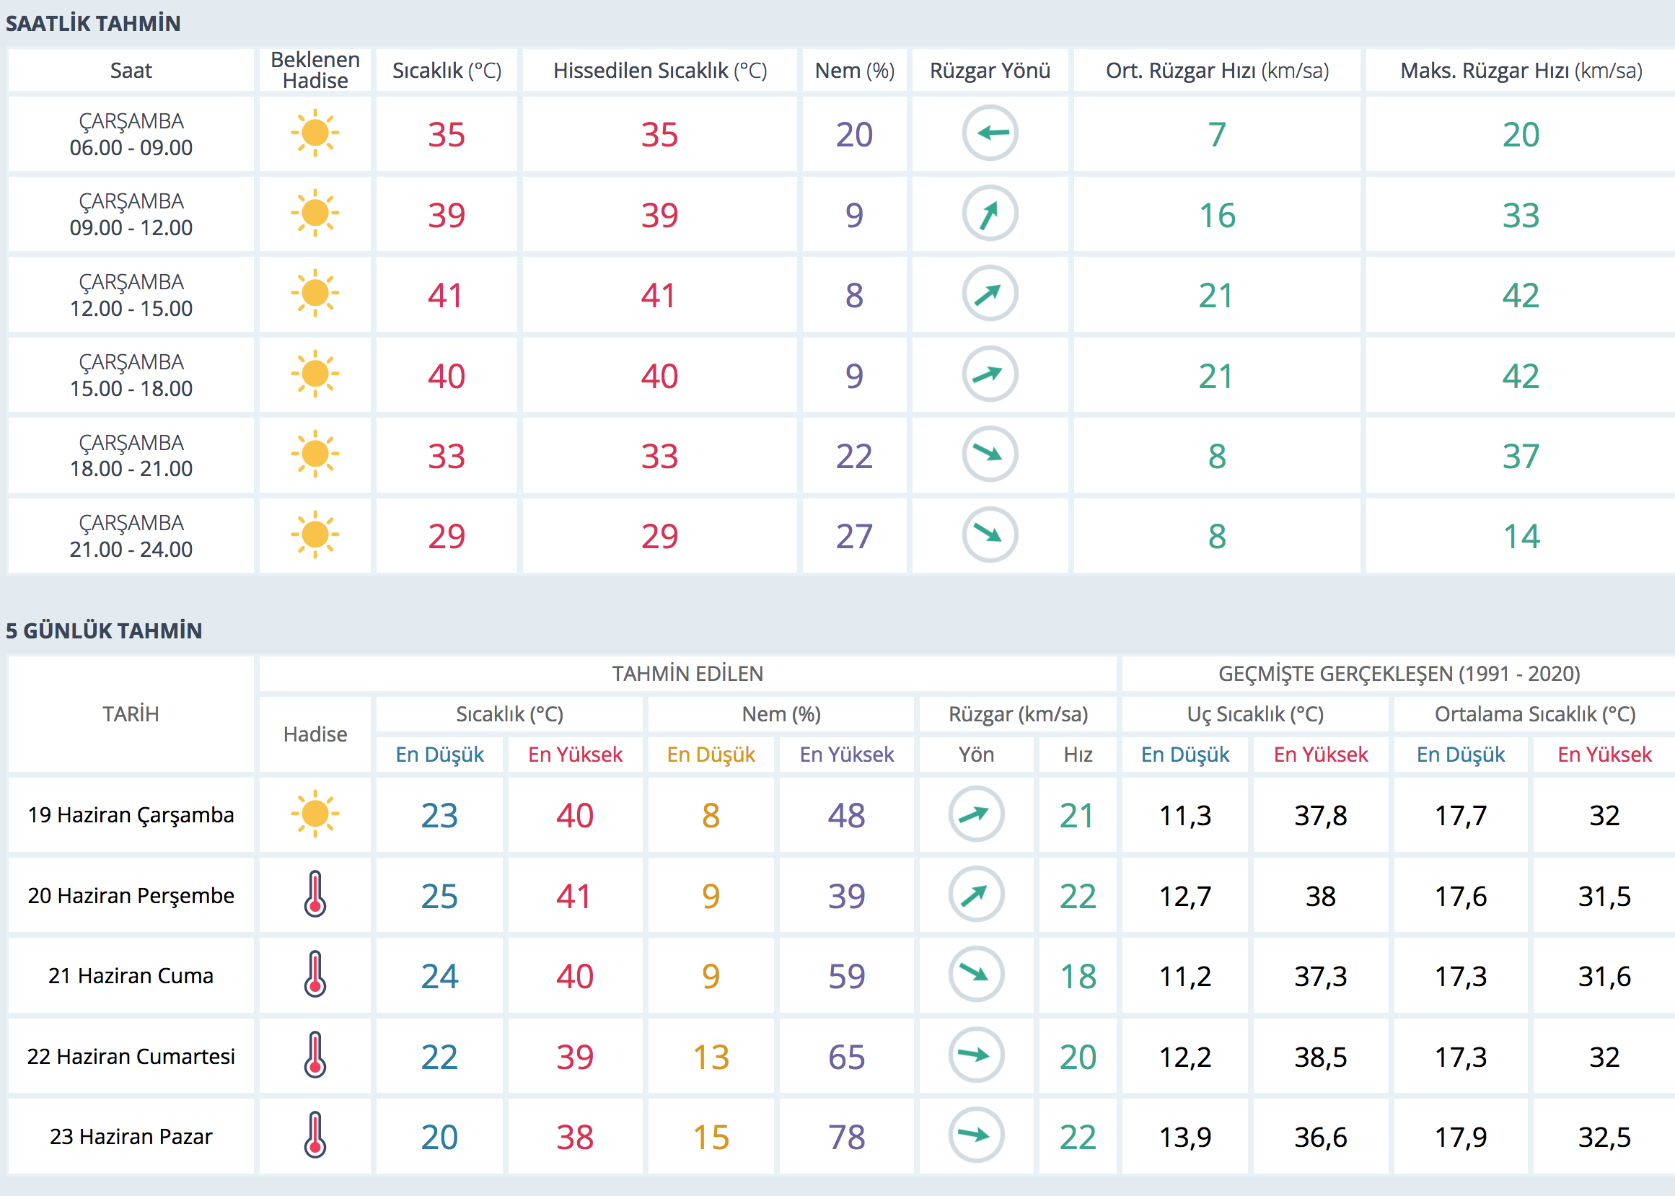Viewport: 1675px width, 1196px height.
Task: Click the thermometer icon for 20 Haziran Perşembe
Action: tap(315, 894)
